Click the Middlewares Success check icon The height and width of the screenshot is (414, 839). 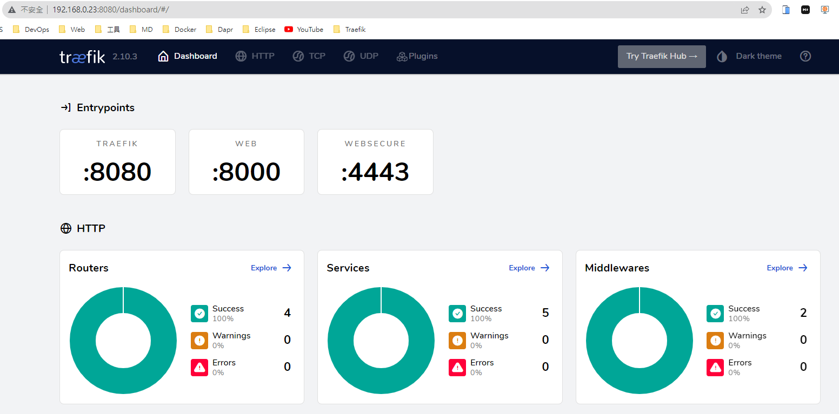715,314
